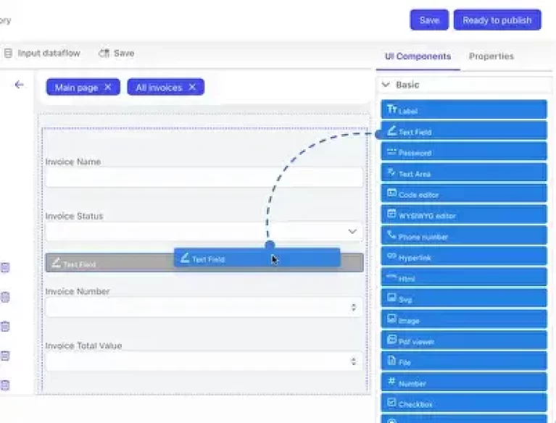Click the toolbar Save next to Input dataflow
This screenshot has width=556, height=423.
(x=116, y=53)
